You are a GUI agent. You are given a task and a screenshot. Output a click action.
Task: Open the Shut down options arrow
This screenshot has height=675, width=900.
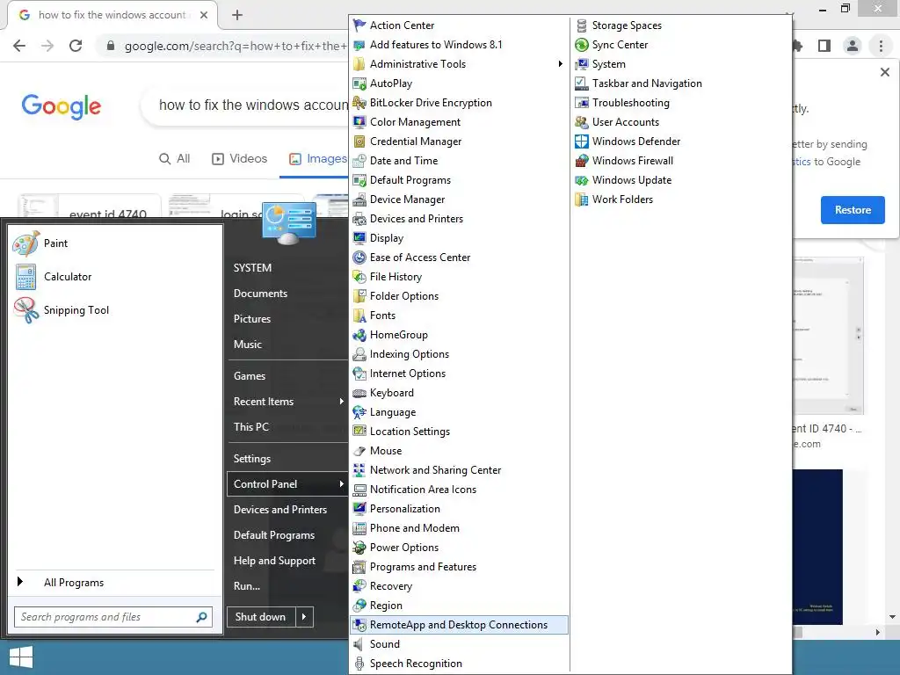click(x=304, y=617)
